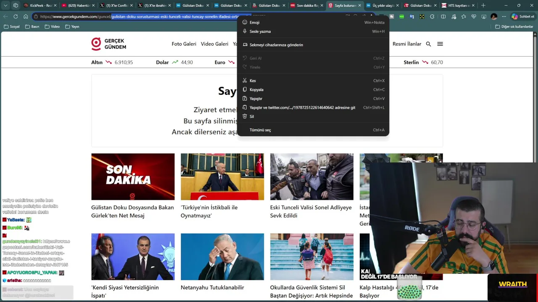This screenshot has width=538, height=302.
Task: Open the school children article thumbnail
Action: click(x=312, y=257)
